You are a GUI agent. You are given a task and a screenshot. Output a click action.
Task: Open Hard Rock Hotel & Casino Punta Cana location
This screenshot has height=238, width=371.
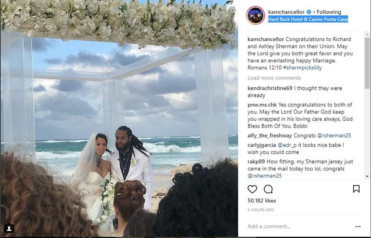[x=308, y=19]
